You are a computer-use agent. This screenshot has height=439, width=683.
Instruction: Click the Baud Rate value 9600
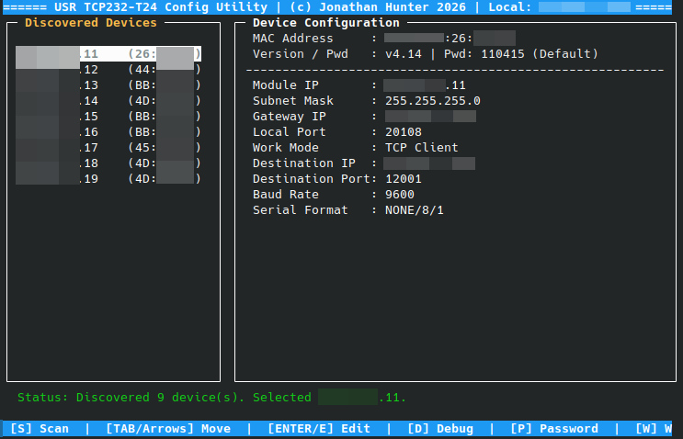click(x=400, y=195)
